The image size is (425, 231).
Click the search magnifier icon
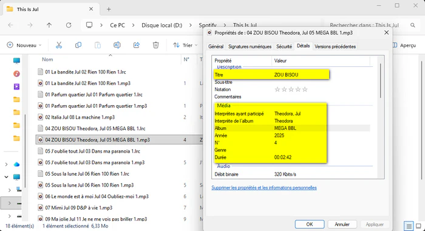412,26
